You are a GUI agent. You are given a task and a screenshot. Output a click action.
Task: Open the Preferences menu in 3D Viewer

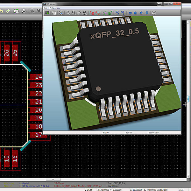point(54,7)
